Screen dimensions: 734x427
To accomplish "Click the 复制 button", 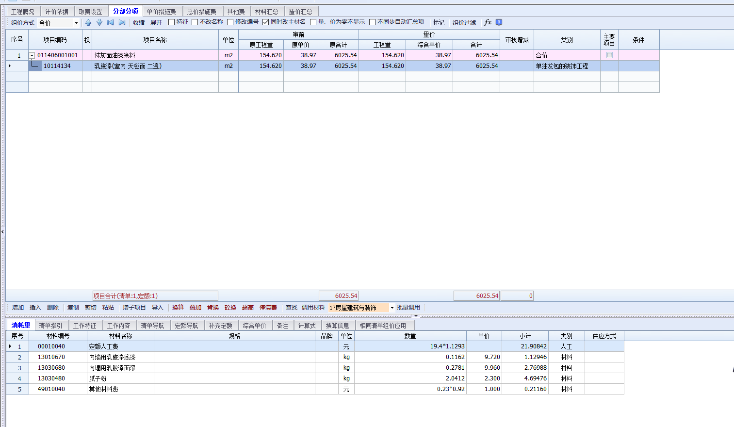I will 73,308.
